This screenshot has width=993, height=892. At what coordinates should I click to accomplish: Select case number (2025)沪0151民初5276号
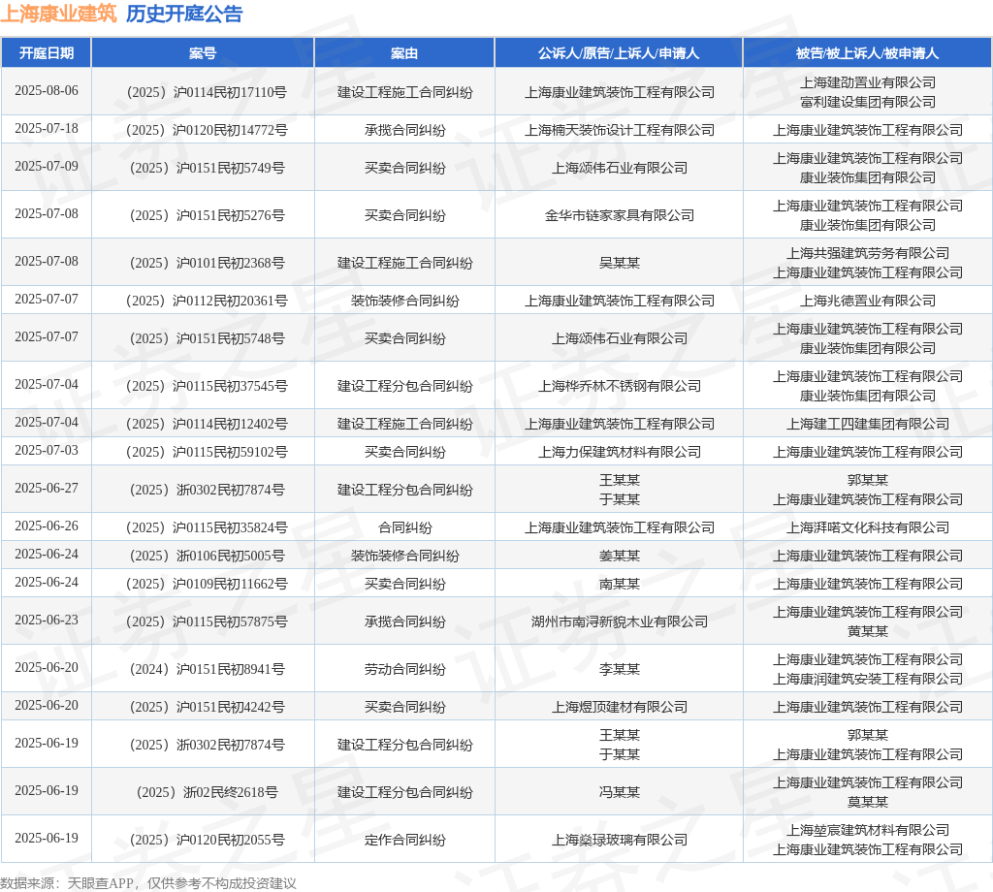point(207,216)
